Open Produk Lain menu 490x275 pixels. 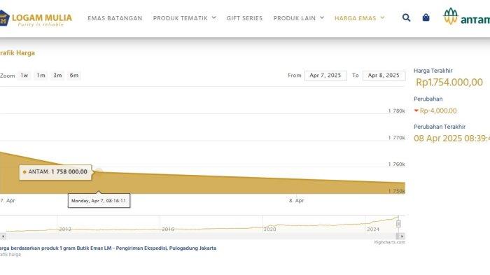pos(295,18)
